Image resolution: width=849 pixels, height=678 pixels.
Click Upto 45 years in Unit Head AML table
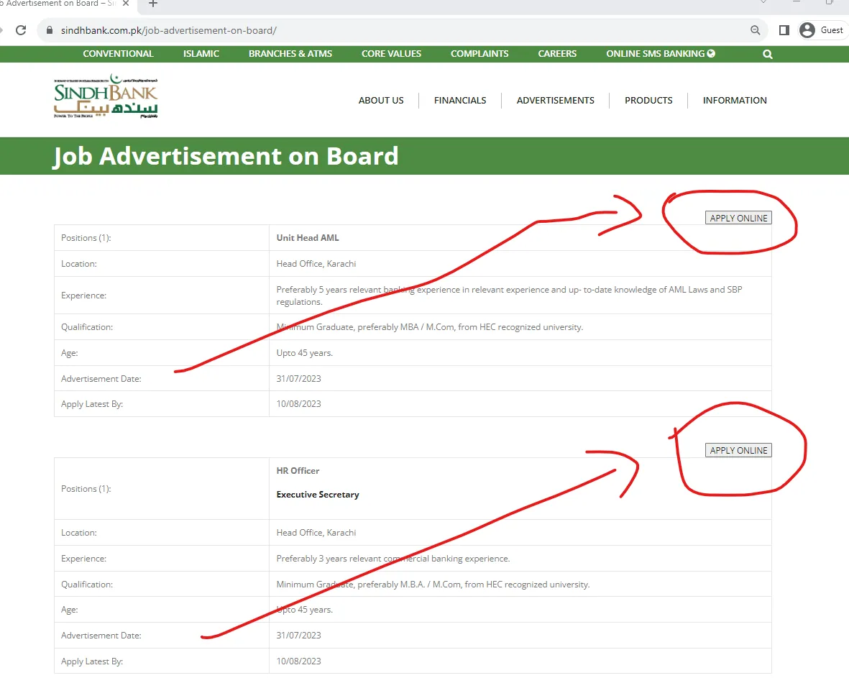304,353
